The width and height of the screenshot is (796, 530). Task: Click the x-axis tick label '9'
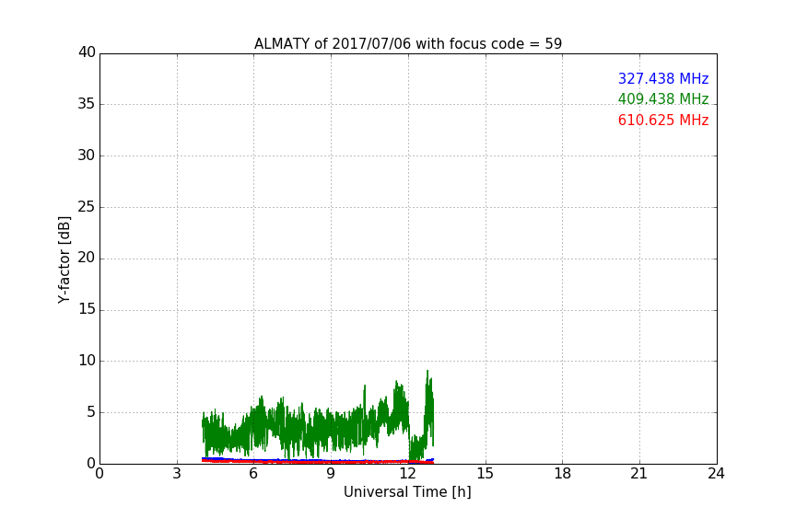pyautogui.click(x=331, y=474)
